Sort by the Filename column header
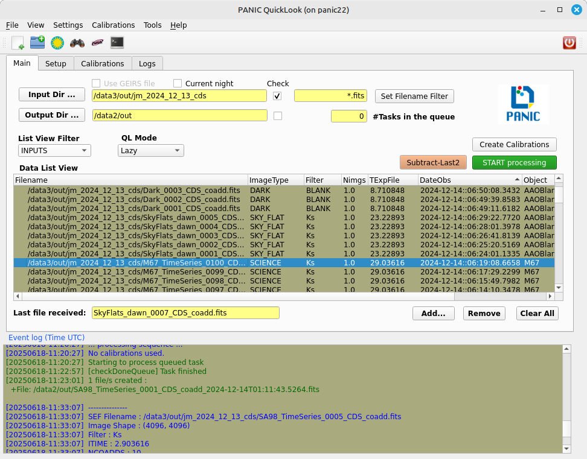This screenshot has height=459, width=587. coord(131,180)
